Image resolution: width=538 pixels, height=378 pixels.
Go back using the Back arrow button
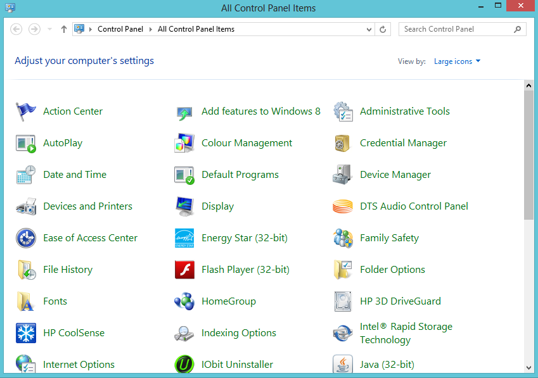tap(16, 29)
